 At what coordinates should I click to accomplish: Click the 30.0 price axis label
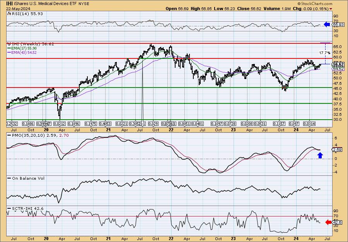(337, 120)
